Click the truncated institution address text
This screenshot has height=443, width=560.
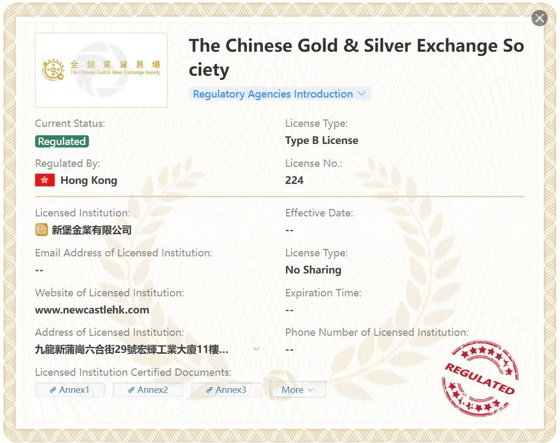(131, 349)
